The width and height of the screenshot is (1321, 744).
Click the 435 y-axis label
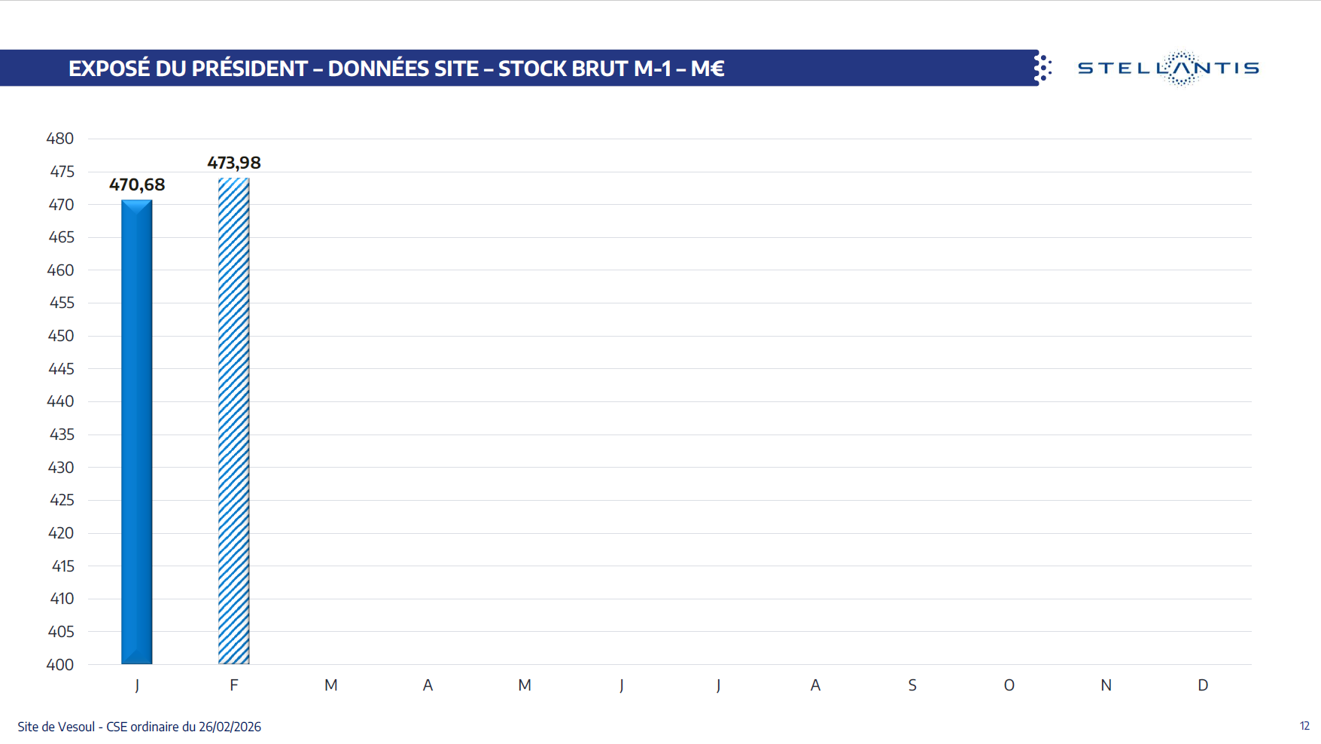(x=60, y=435)
